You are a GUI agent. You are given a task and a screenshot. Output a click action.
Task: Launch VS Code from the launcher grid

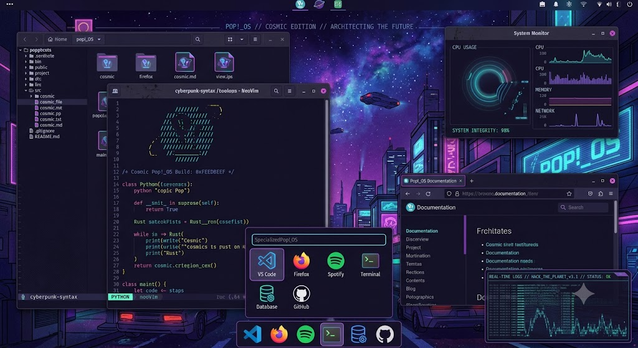[x=267, y=265]
